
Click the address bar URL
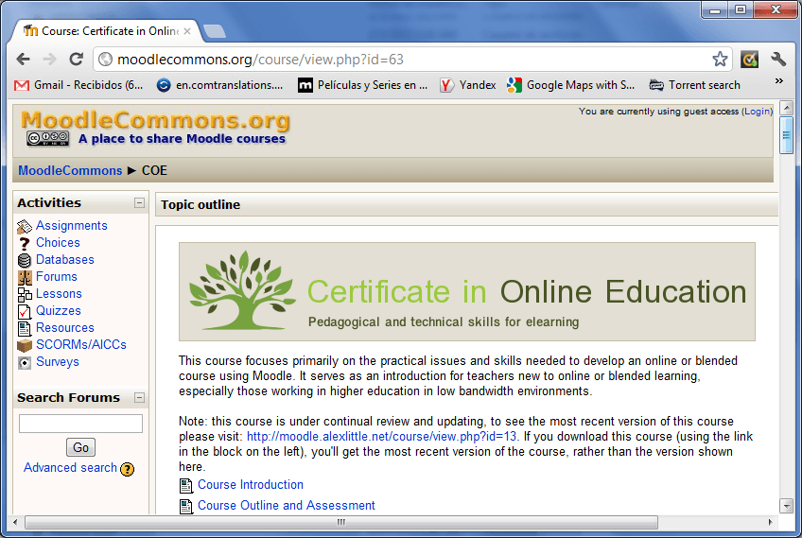click(x=260, y=60)
